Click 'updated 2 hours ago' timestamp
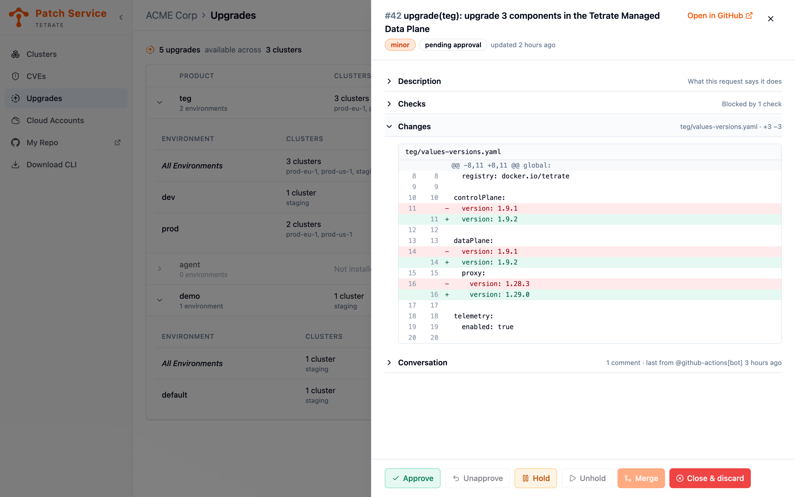The height and width of the screenshot is (497, 795). (523, 45)
